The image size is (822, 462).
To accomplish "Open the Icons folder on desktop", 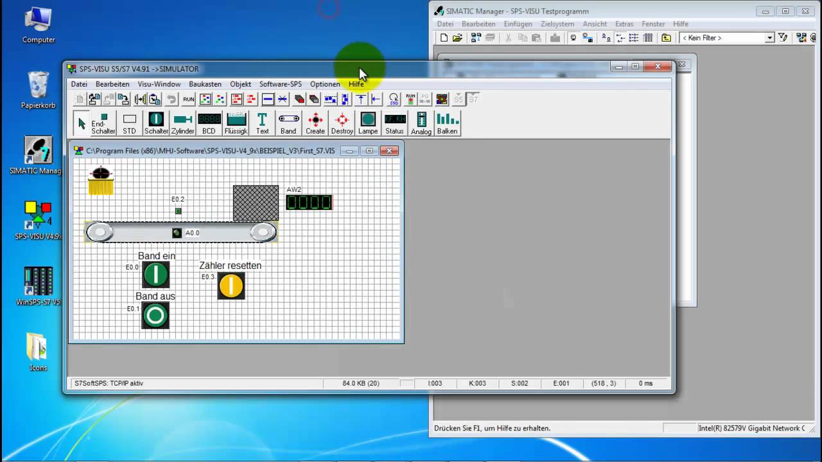I will pos(38,352).
